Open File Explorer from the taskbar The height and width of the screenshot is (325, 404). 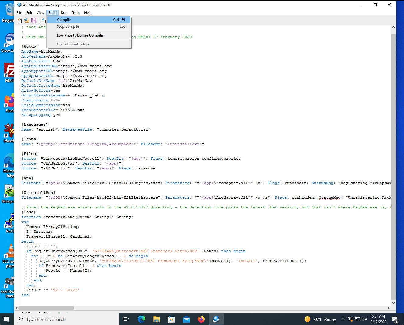pos(157,319)
